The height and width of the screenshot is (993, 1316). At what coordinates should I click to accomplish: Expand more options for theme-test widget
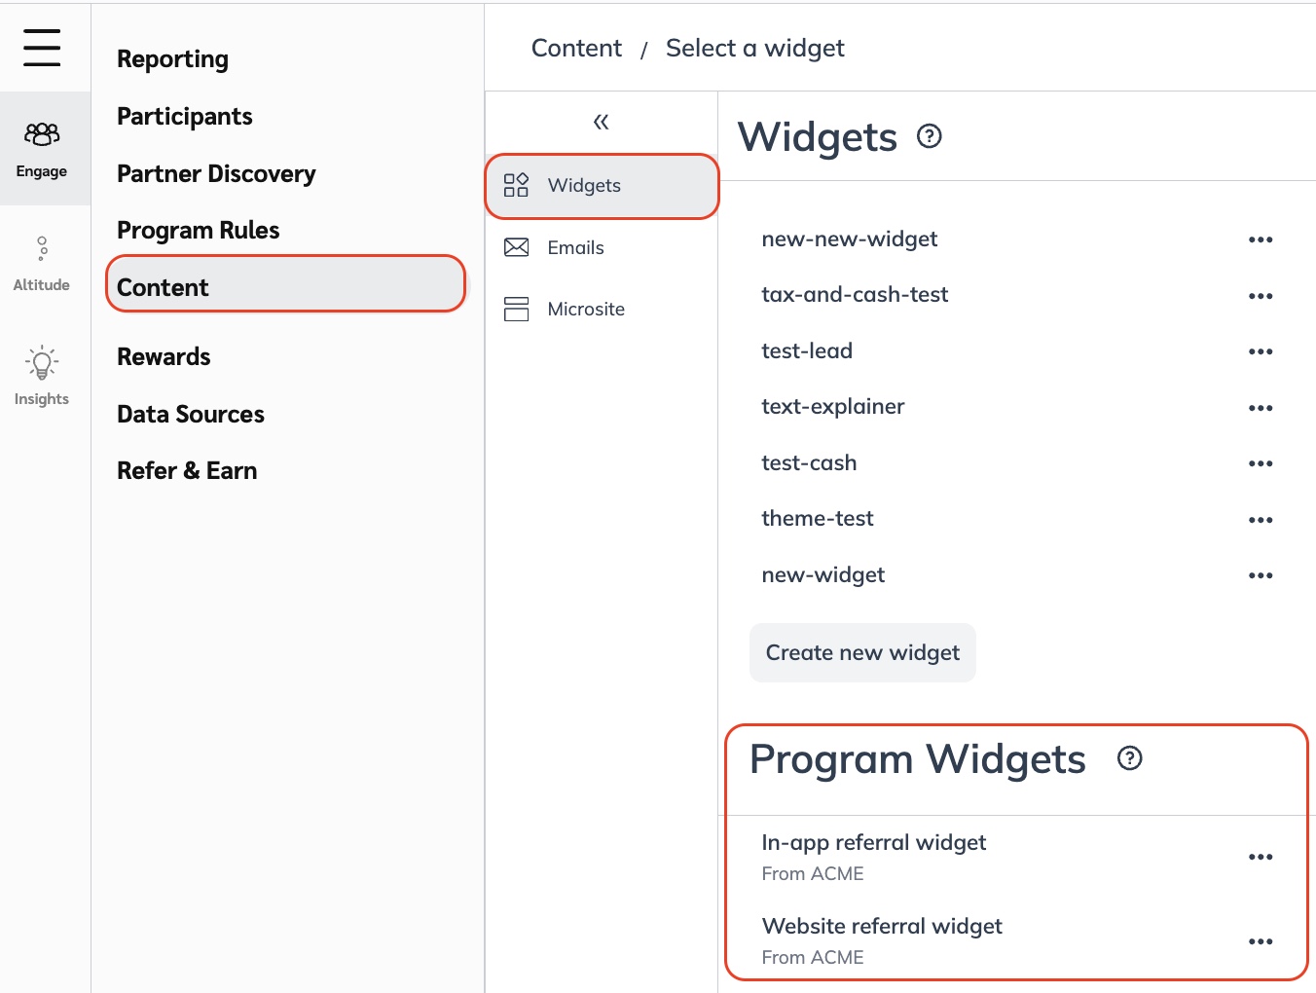pyautogui.click(x=1261, y=520)
